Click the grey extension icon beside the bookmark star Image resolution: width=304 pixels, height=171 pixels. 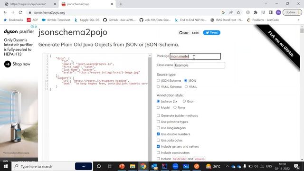(x=248, y=12)
